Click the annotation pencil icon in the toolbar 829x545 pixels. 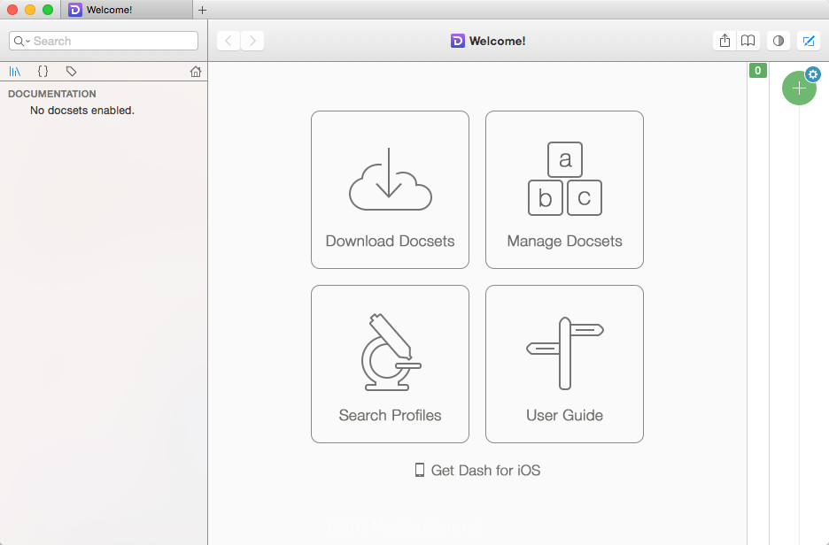click(x=809, y=41)
